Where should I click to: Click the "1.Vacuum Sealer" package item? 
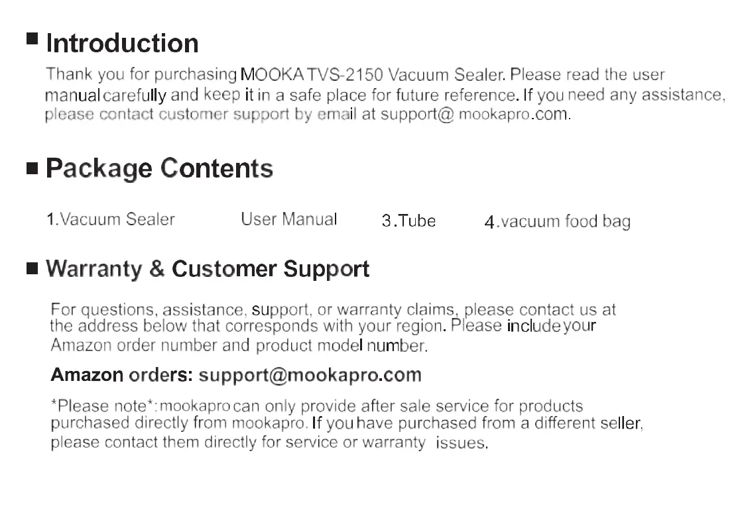click(x=111, y=219)
